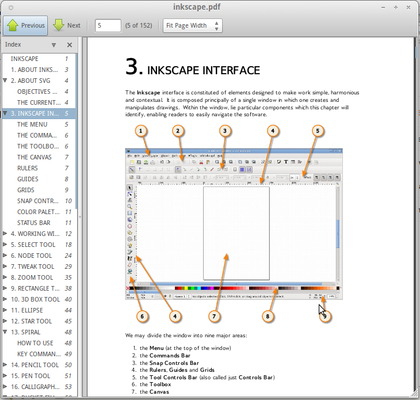Open the OBJECTIVES ... subsection
420x400 pixels.
(39, 92)
